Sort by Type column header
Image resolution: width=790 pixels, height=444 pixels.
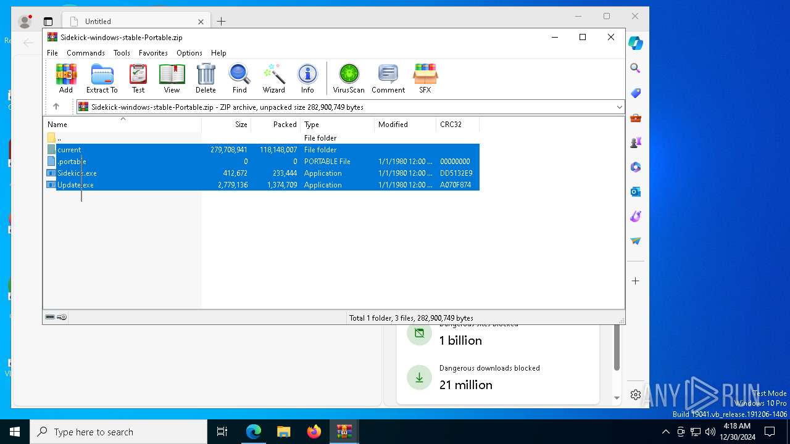[x=337, y=124]
